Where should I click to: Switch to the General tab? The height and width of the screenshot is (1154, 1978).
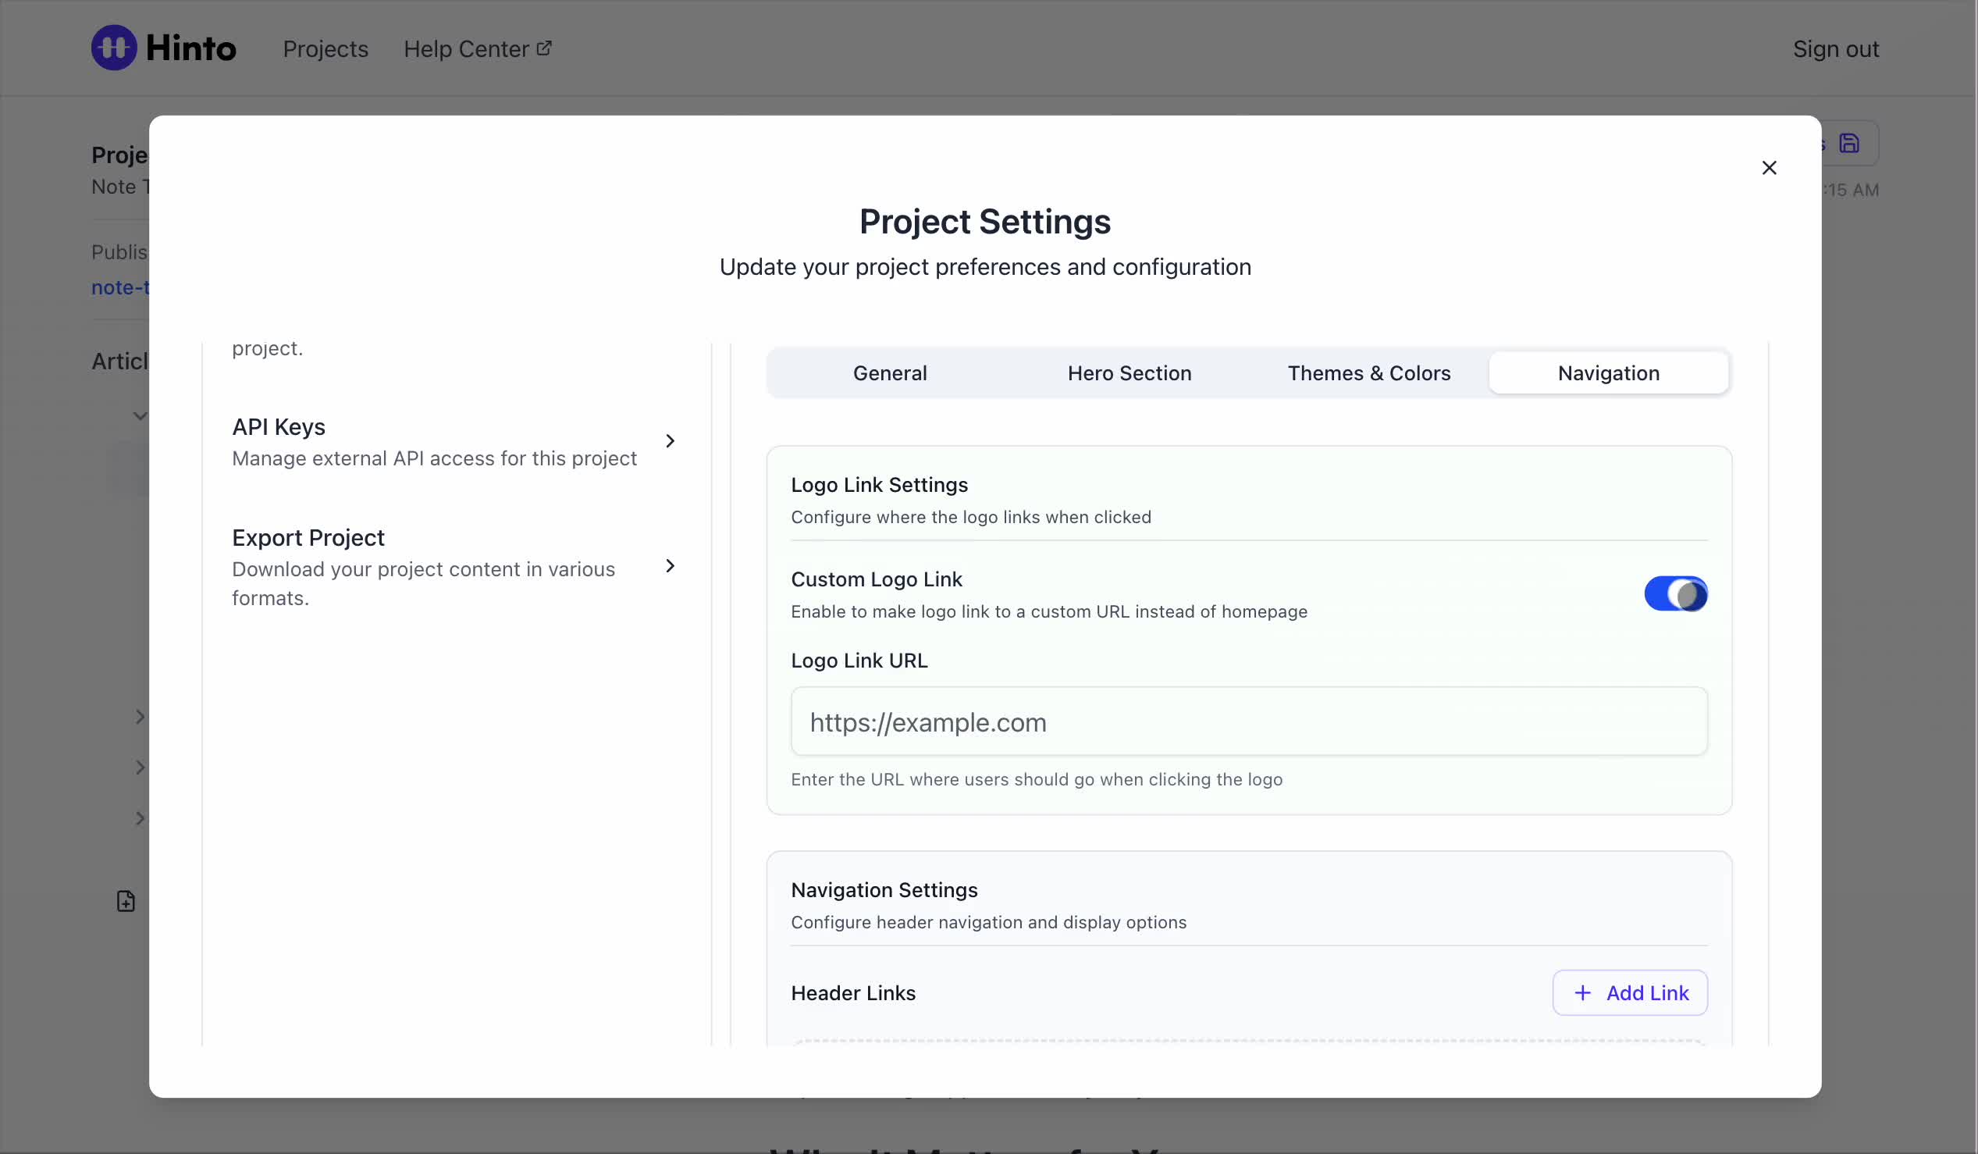coord(889,374)
